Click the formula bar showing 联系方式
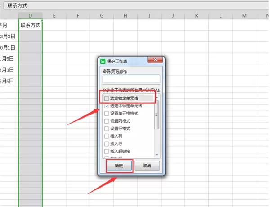The image size is (270, 207). (x=136, y=5)
